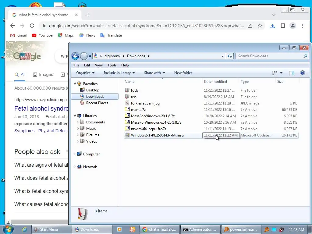Select Desktop in Favorites
The height and width of the screenshot is (234, 312).
click(x=93, y=90)
